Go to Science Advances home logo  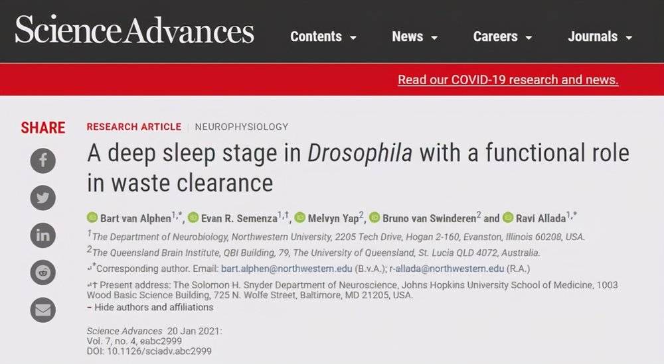[x=135, y=30]
